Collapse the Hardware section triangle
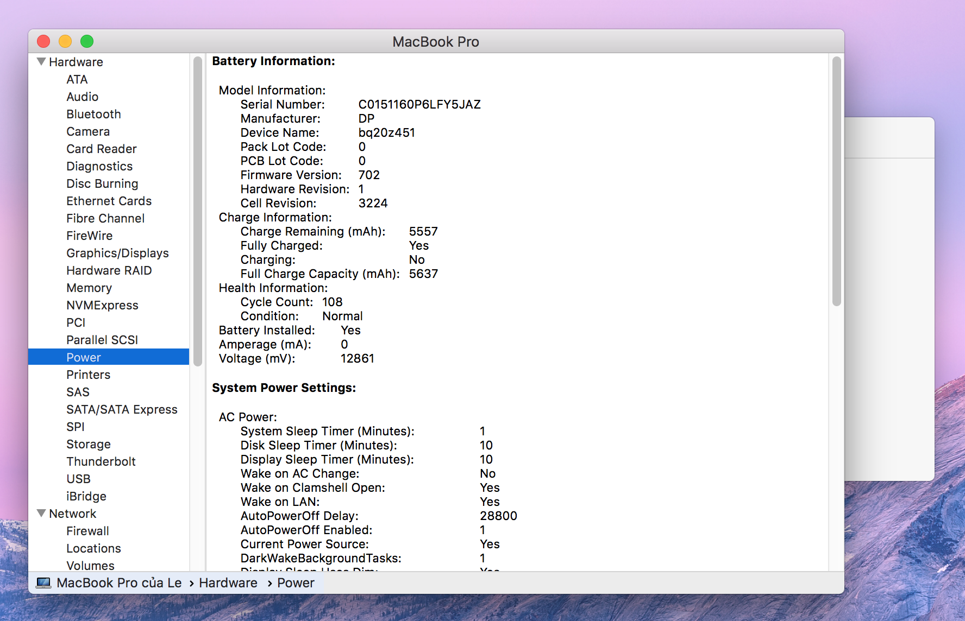 41,62
